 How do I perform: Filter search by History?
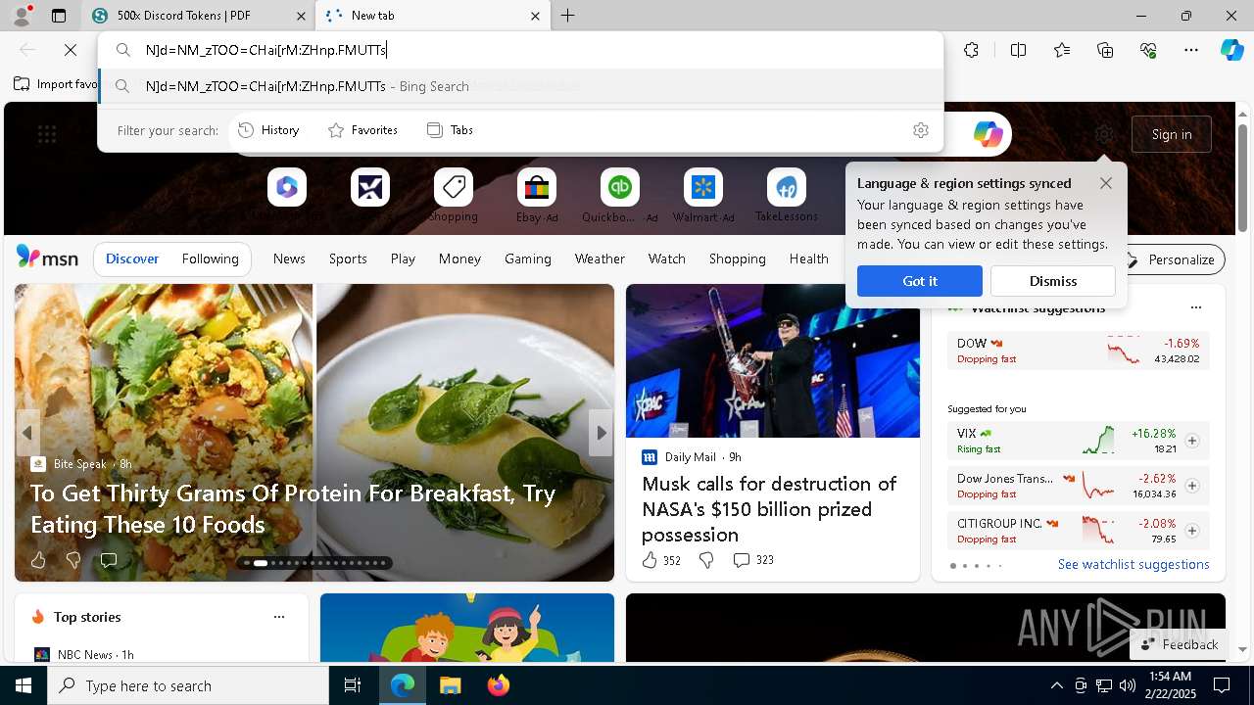[x=268, y=130]
